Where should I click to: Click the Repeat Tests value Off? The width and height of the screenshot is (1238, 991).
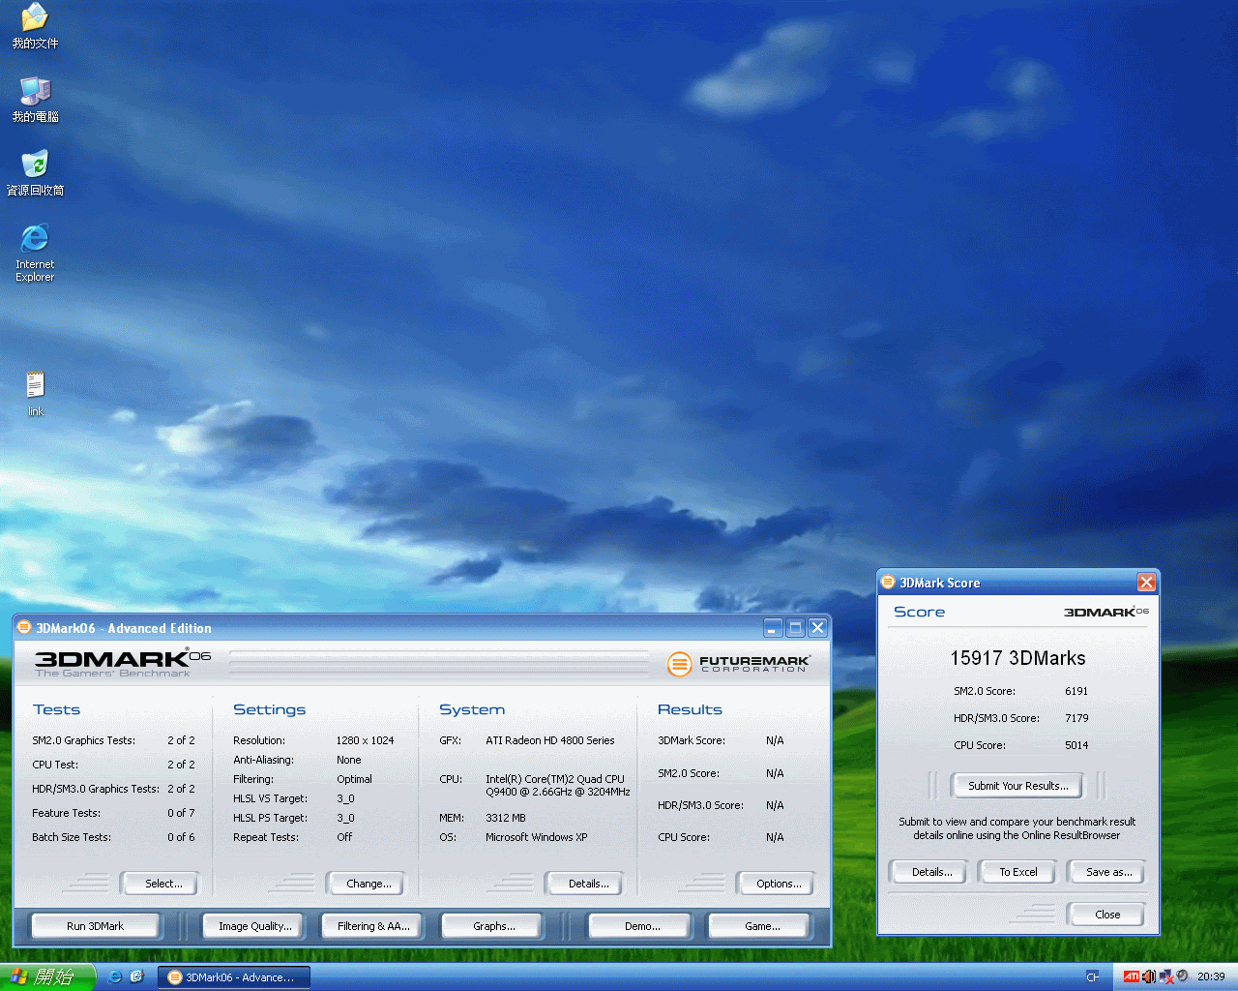(344, 837)
